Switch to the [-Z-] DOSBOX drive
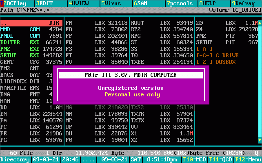Screen dimensions: 262x163 [x=217, y=62]
